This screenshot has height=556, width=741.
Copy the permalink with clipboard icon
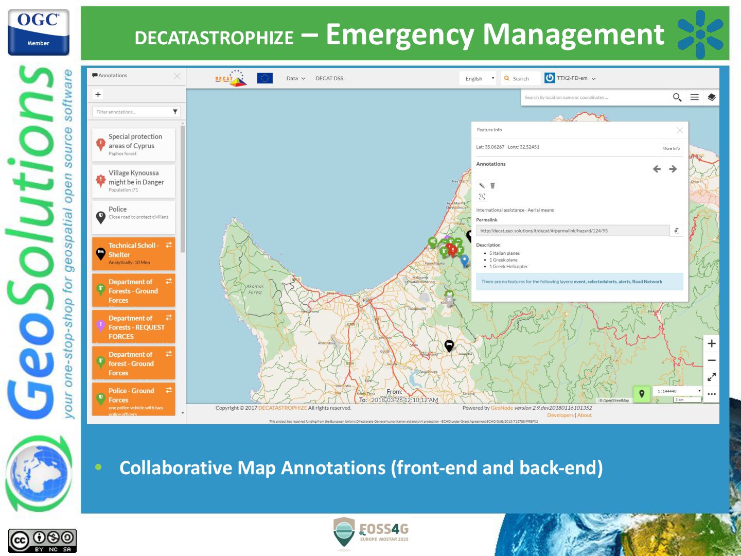pos(677,231)
